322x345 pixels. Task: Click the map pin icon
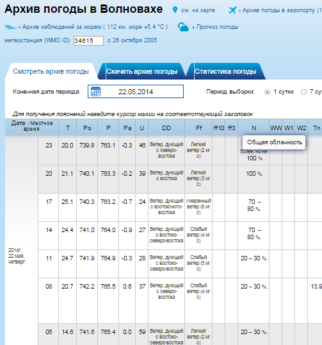(x=175, y=10)
